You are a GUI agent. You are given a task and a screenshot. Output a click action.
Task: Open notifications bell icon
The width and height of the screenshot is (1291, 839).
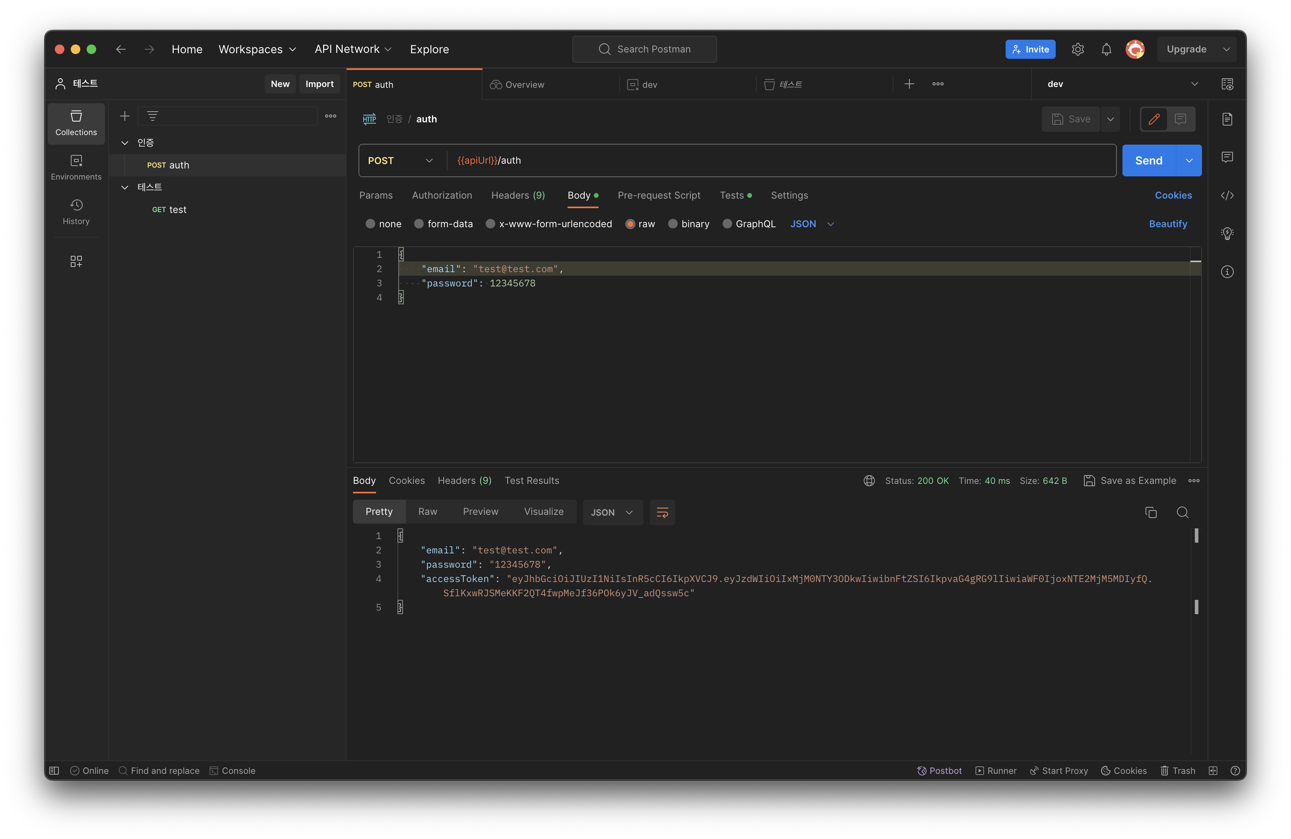coord(1106,49)
